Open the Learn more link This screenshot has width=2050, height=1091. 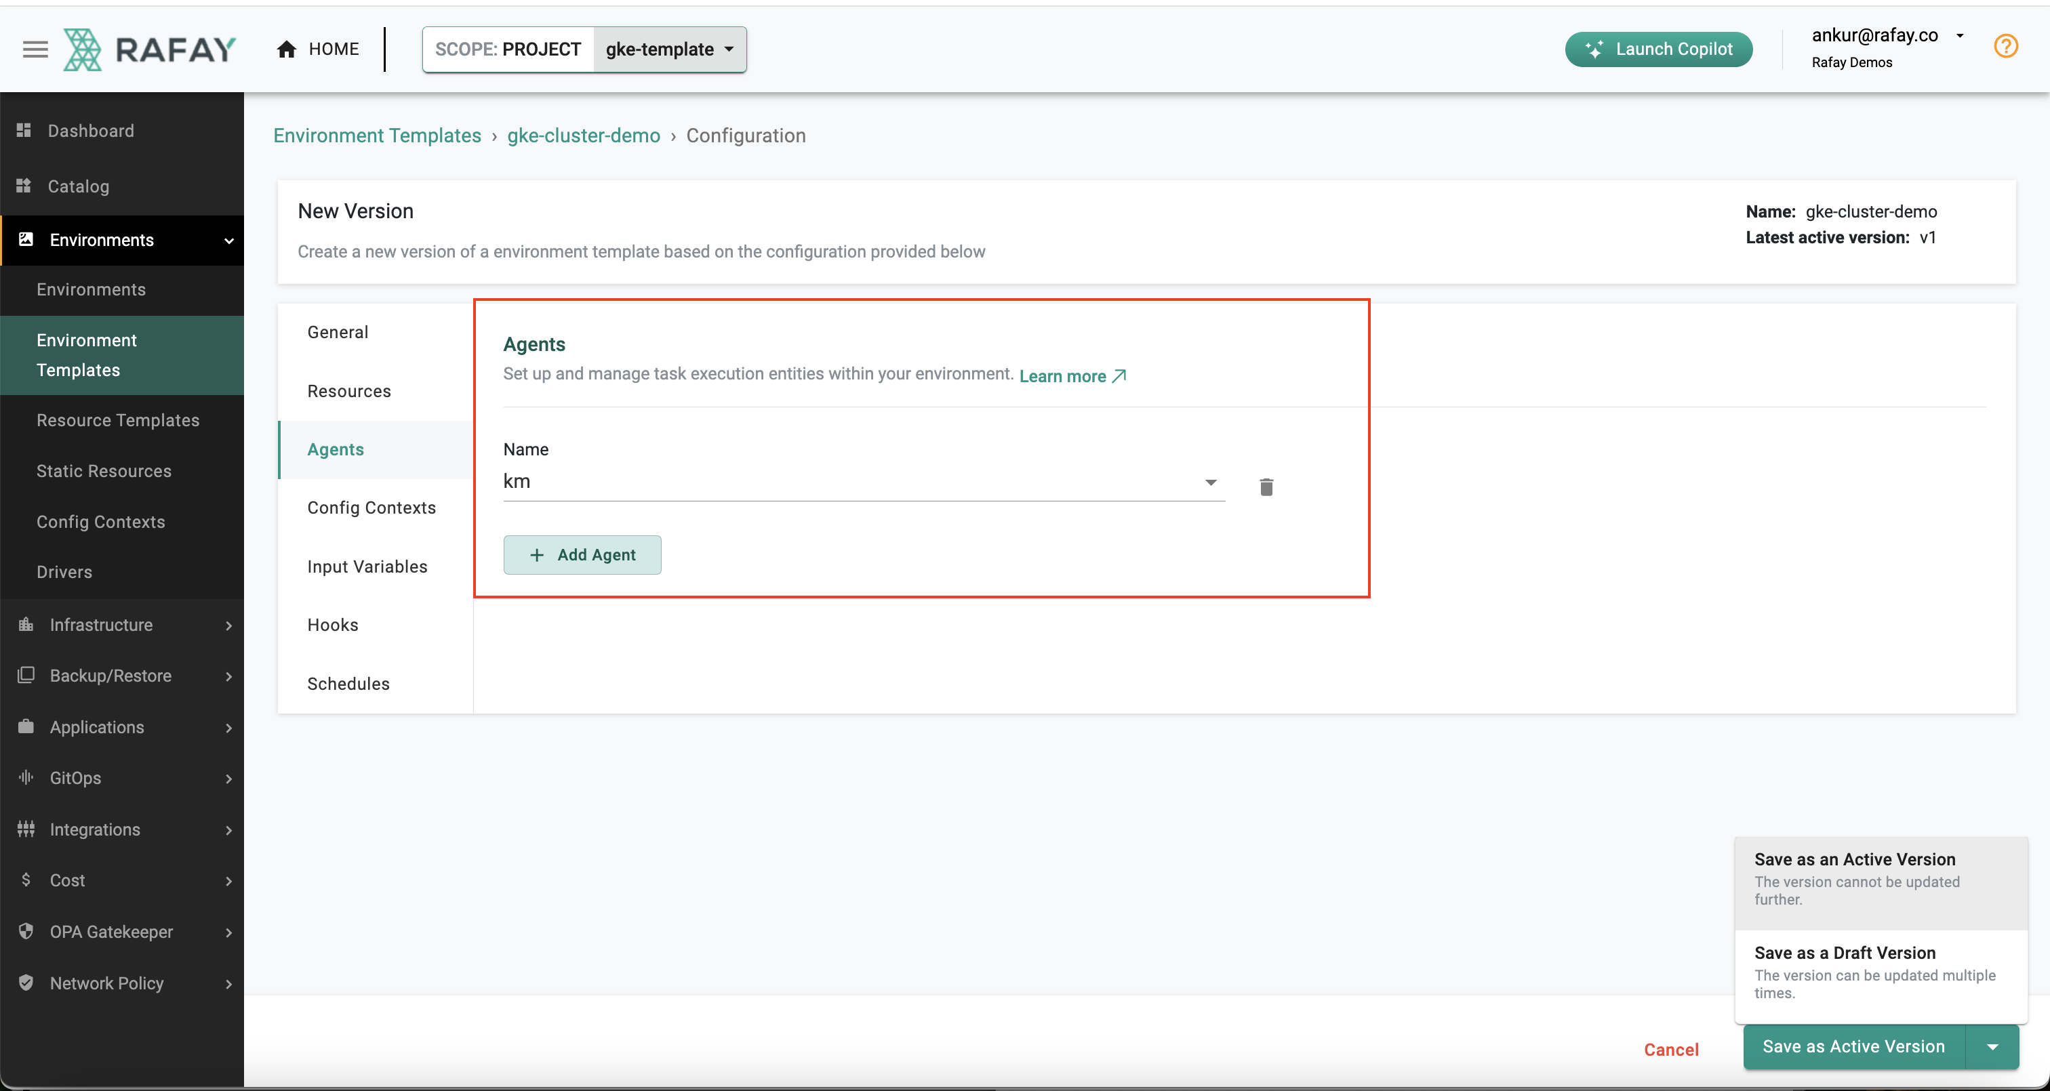click(1072, 375)
